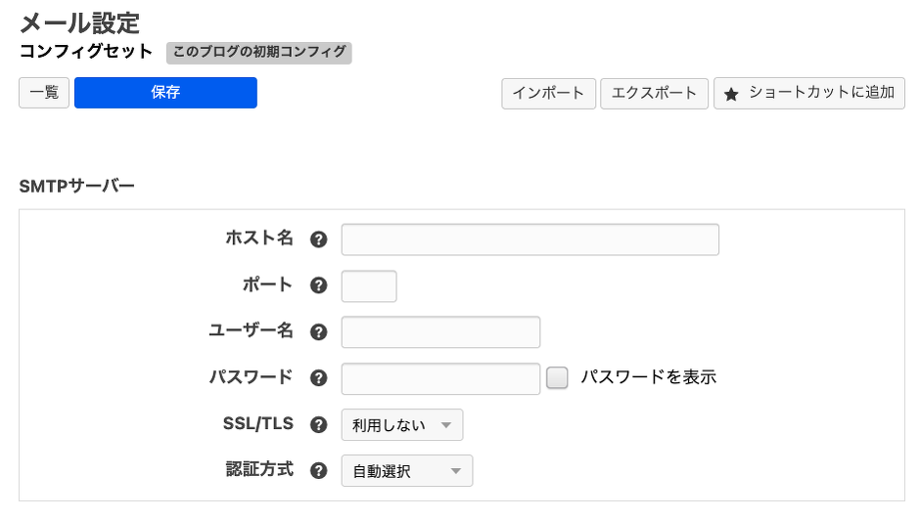Click the ショートカットに追加 text label
This screenshot has height=519, width=920.
[x=821, y=93]
